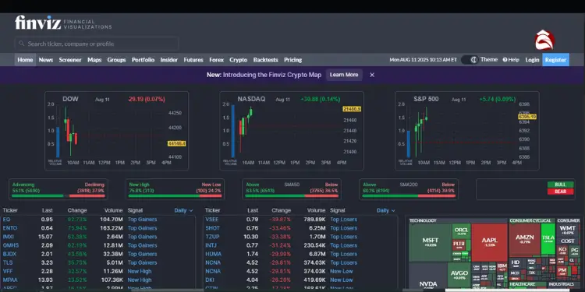Open the Futures page
Viewport: 585px width, 292px height.
[x=193, y=60]
